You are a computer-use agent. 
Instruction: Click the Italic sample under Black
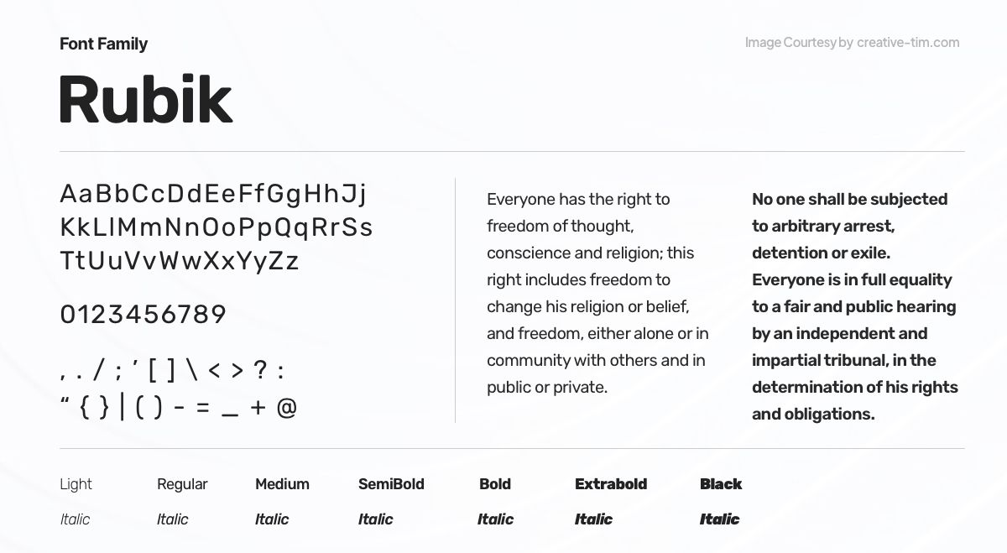coord(719,519)
